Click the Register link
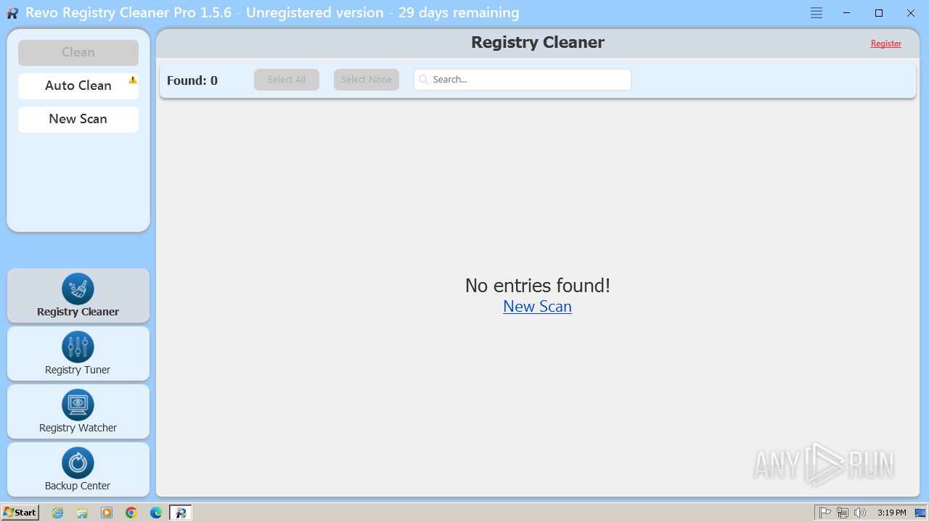Image resolution: width=929 pixels, height=522 pixels. coord(886,43)
